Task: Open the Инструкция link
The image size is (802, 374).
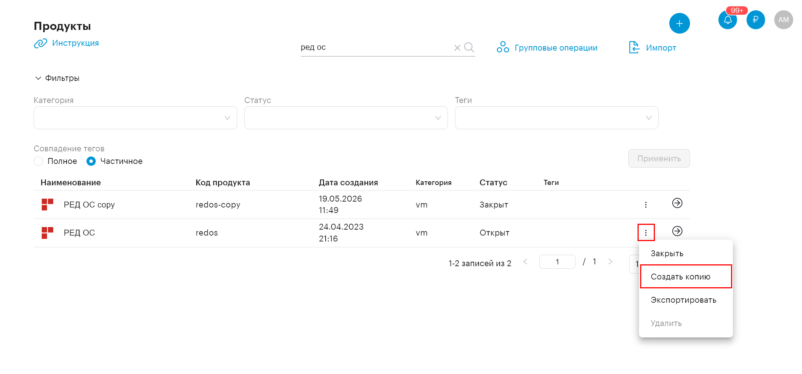Action: pyautogui.click(x=75, y=43)
